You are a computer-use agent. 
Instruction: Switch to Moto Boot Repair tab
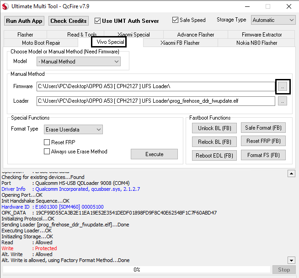[x=41, y=43]
